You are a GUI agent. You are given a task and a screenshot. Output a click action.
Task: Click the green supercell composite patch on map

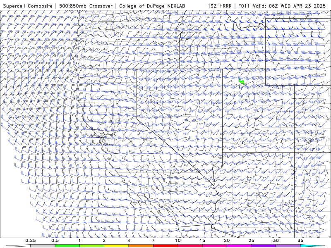242,82
